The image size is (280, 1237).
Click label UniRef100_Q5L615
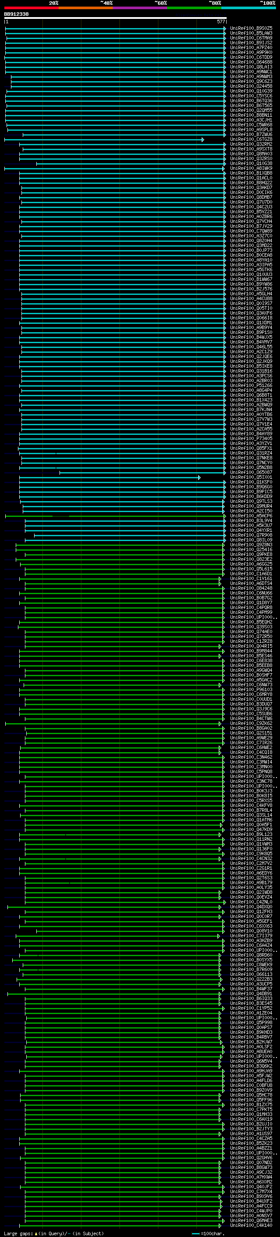click(x=251, y=569)
